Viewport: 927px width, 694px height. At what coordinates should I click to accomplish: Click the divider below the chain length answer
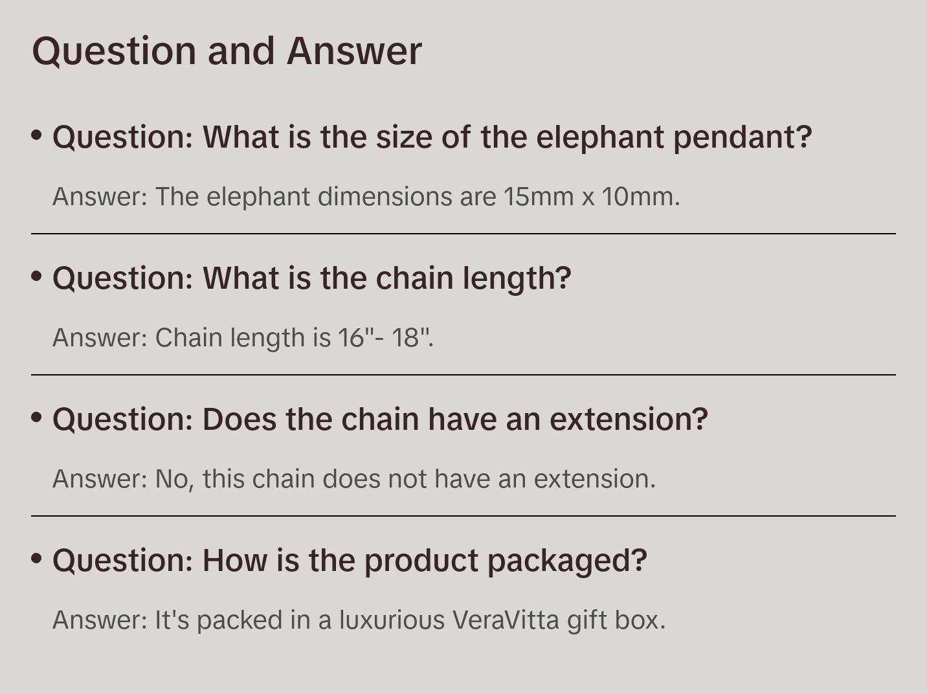click(x=463, y=375)
